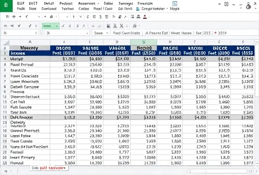Click the lettered Ab icon in second toolbar
The image size is (259, 175).
point(134,26)
